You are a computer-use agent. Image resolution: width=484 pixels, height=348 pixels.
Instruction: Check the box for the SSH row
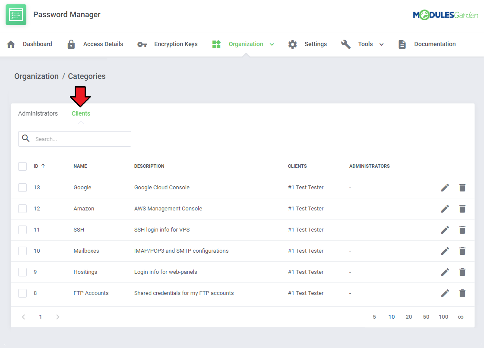pos(22,230)
